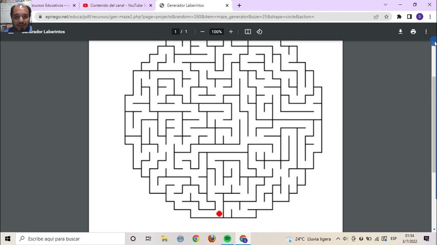Screen dimensions: 437x245
Task: Toggle the Chrome side panel
Action: point(409,17)
